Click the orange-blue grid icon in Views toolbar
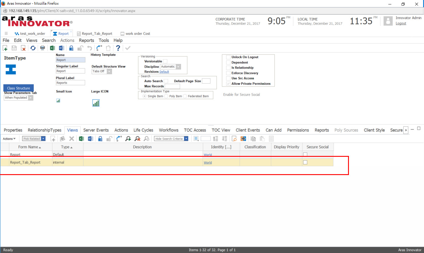This screenshot has width=424, height=253. pos(243,139)
